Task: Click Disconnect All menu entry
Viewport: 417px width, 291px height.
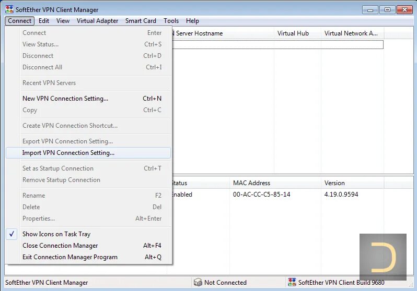Action: (x=88, y=67)
